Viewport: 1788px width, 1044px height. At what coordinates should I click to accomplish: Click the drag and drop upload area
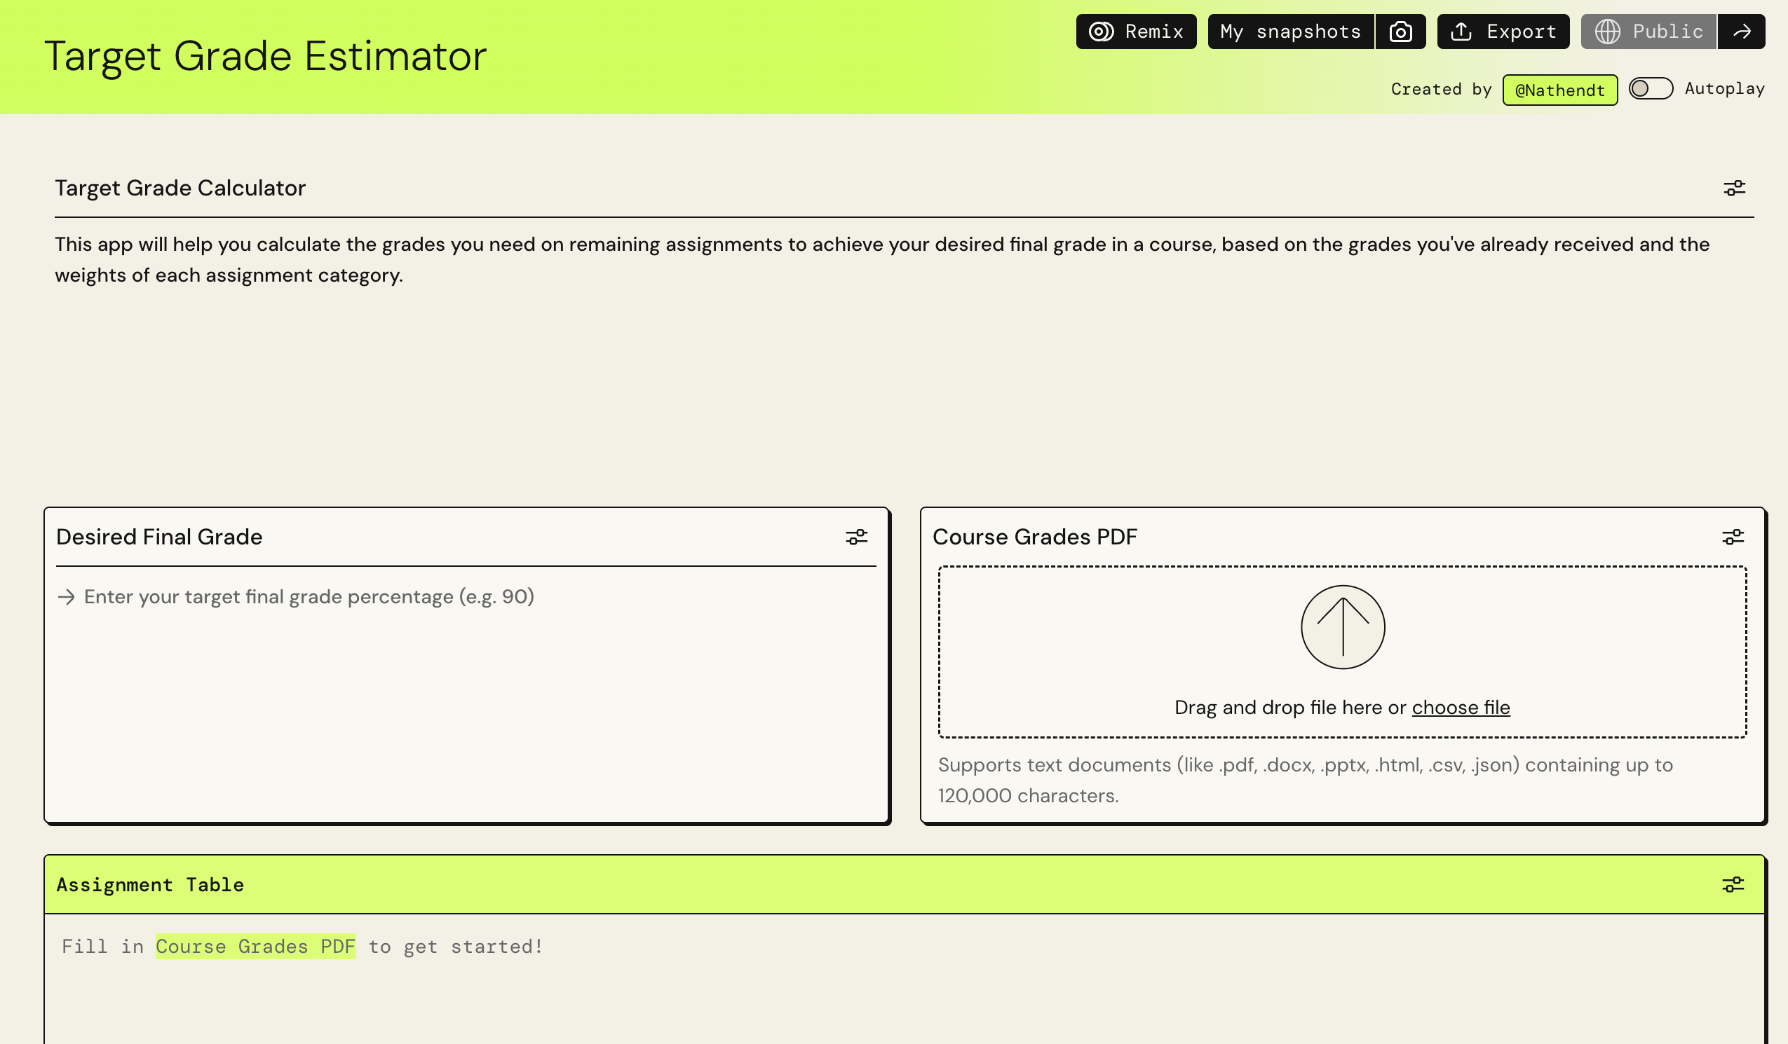[x=1135, y=652]
